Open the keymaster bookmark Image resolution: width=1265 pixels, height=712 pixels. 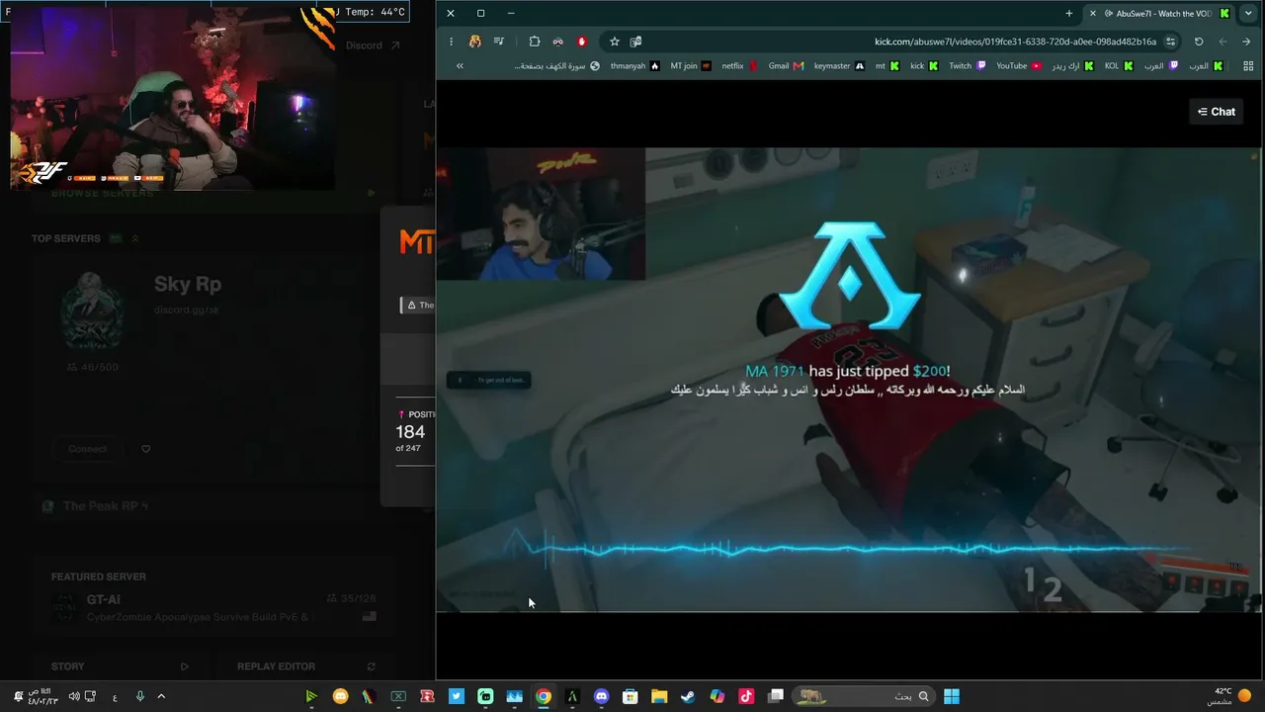(839, 66)
